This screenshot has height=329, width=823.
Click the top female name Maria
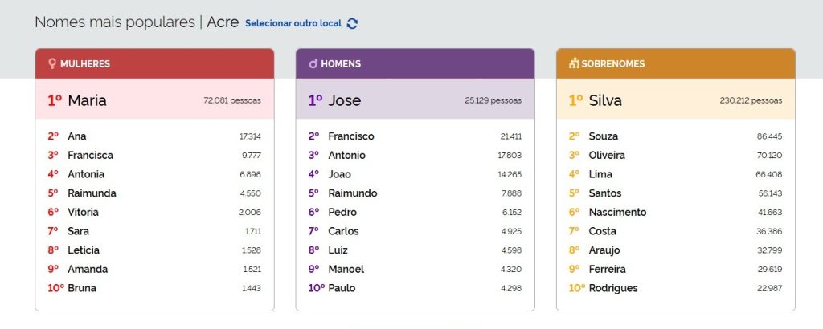pos(87,100)
